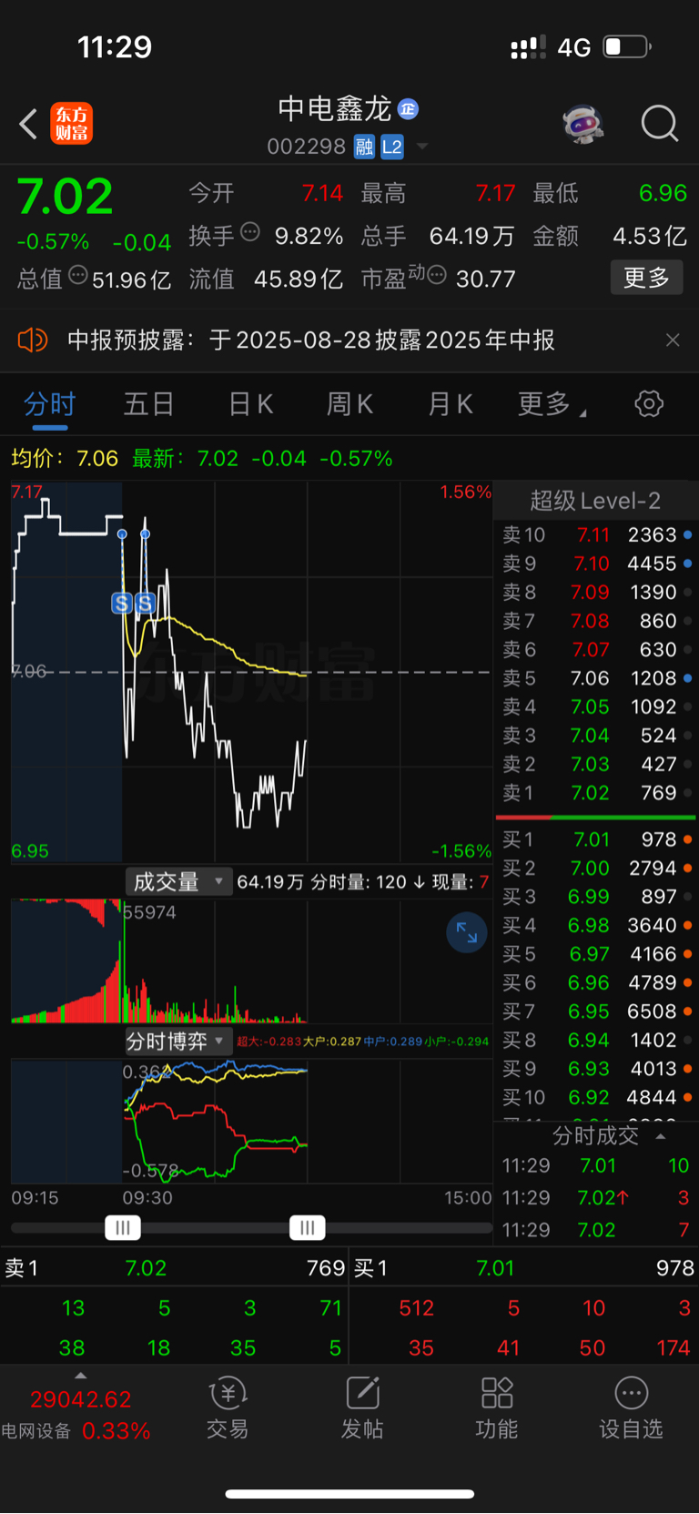Select the 卖5 7.06 order row
The height and width of the screenshot is (1514, 699).
tap(596, 678)
